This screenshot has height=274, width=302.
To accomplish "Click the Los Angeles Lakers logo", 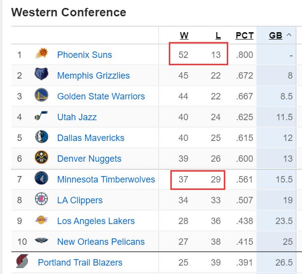I will click(x=42, y=221).
